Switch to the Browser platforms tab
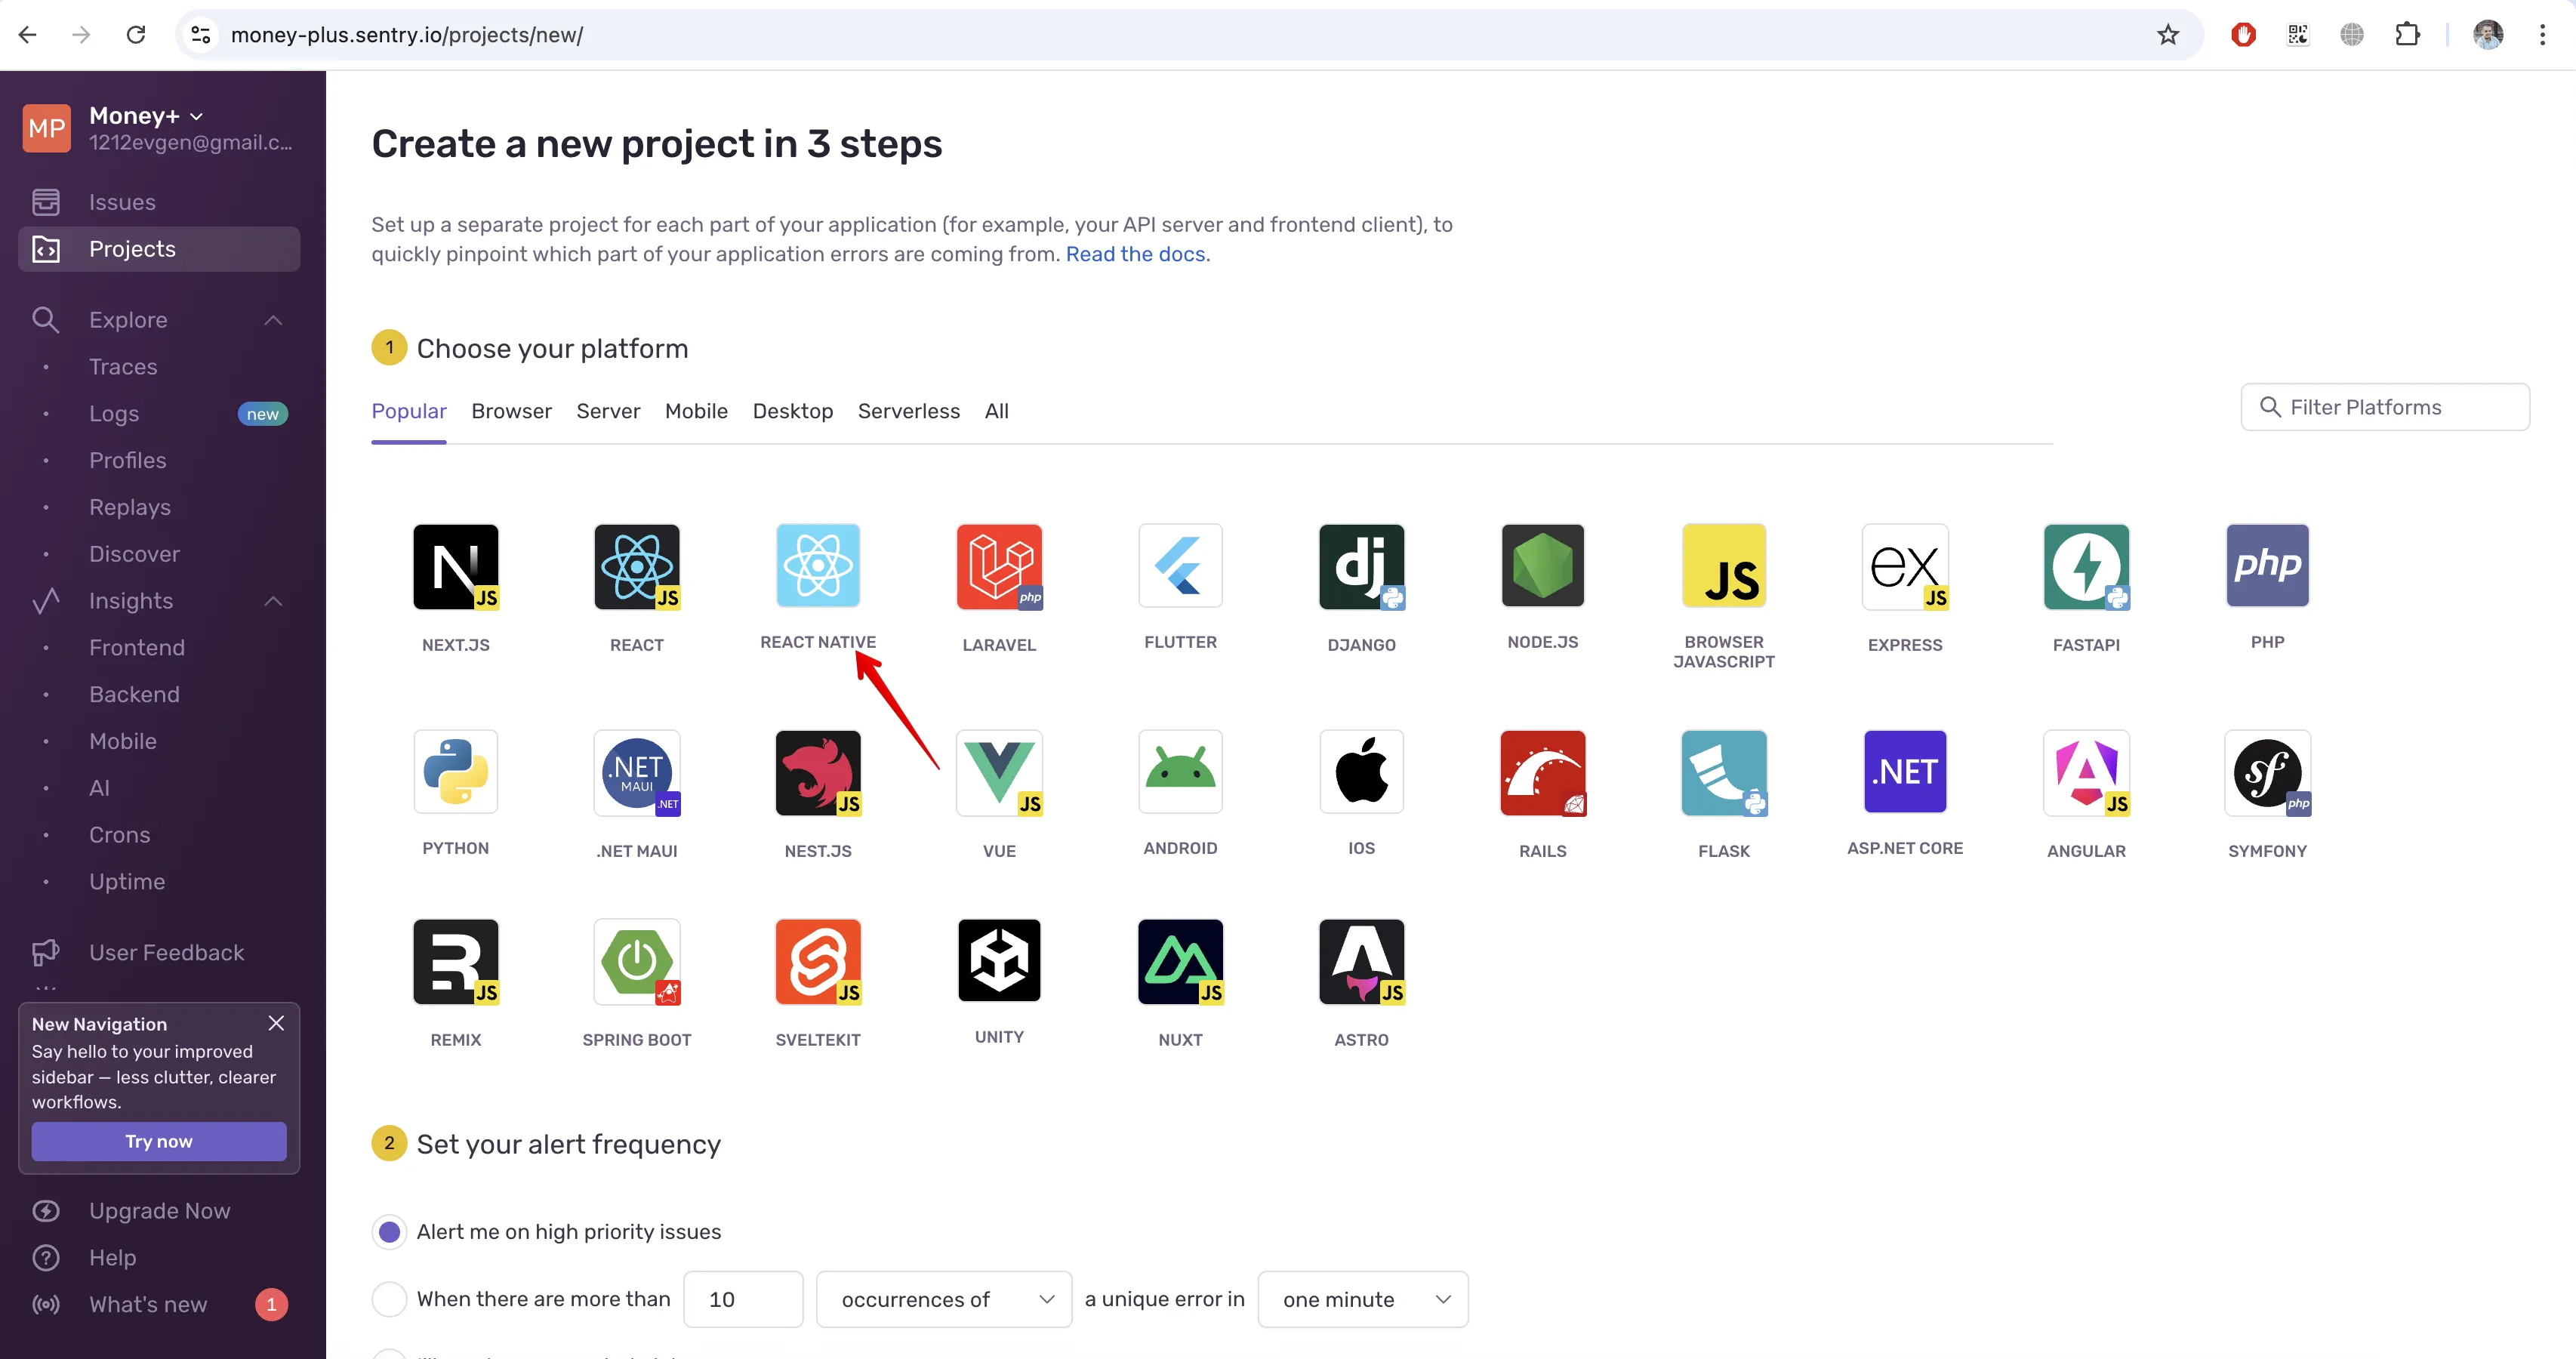Image resolution: width=2576 pixels, height=1359 pixels. [x=511, y=411]
